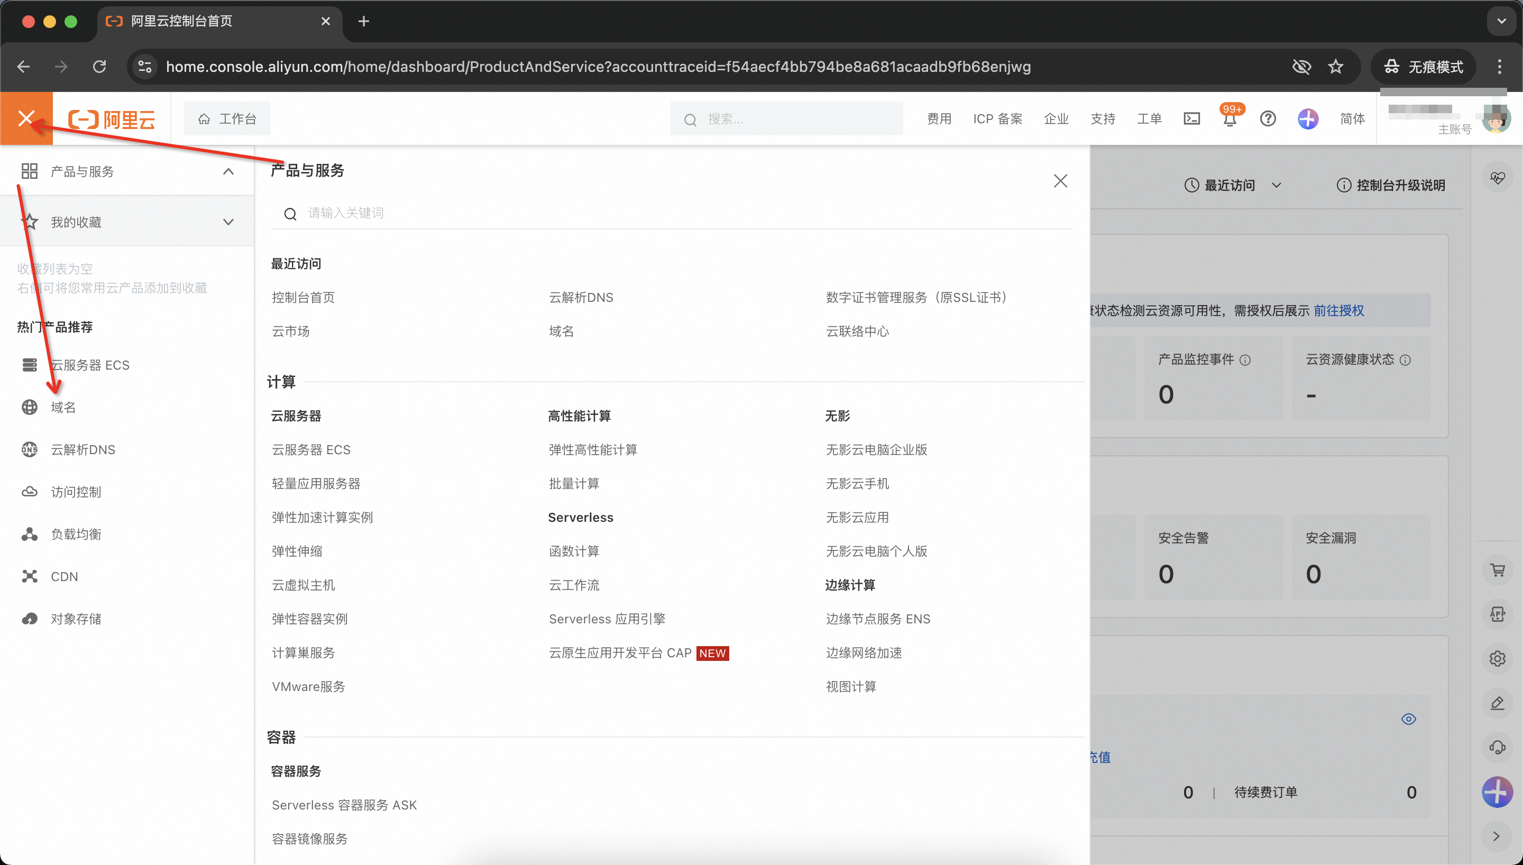Open Serverless 容器服务 ASK link
The height and width of the screenshot is (865, 1523).
[x=344, y=805]
